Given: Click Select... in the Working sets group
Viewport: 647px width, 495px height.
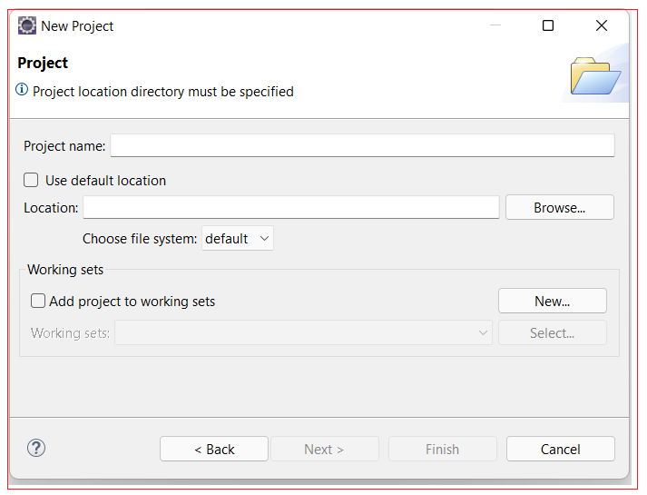Looking at the screenshot, I should [x=552, y=332].
